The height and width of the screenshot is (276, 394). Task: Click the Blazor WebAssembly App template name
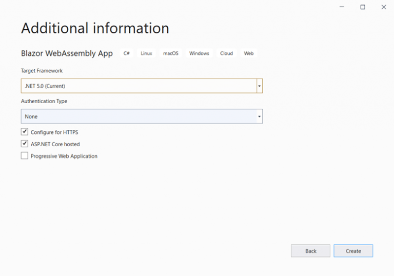click(67, 53)
